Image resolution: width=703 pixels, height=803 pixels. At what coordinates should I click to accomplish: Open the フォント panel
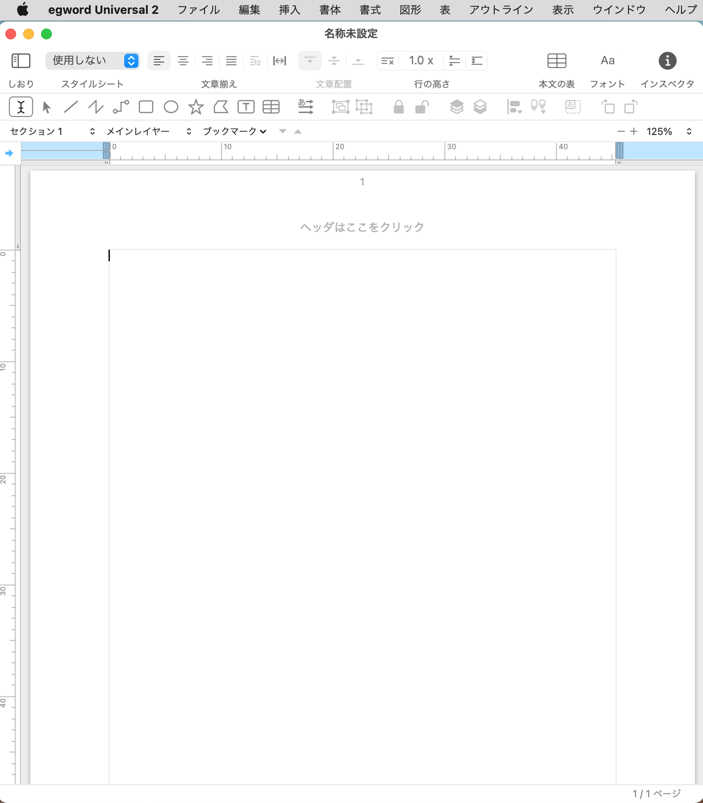[607, 60]
